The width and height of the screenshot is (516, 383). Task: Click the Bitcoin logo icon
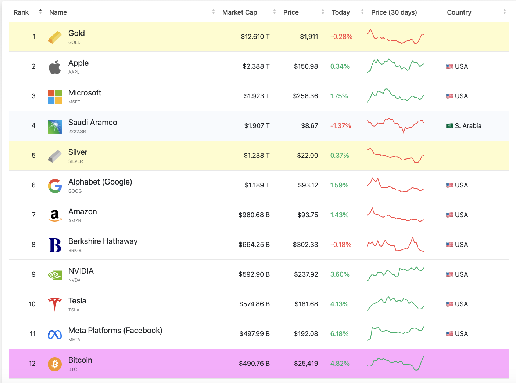[x=55, y=364]
